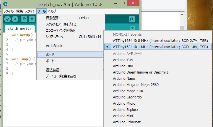This screenshot has height=127, width=213.
Task: Open the Serial Monitor magnifier icon
Action: (x=132, y=19)
